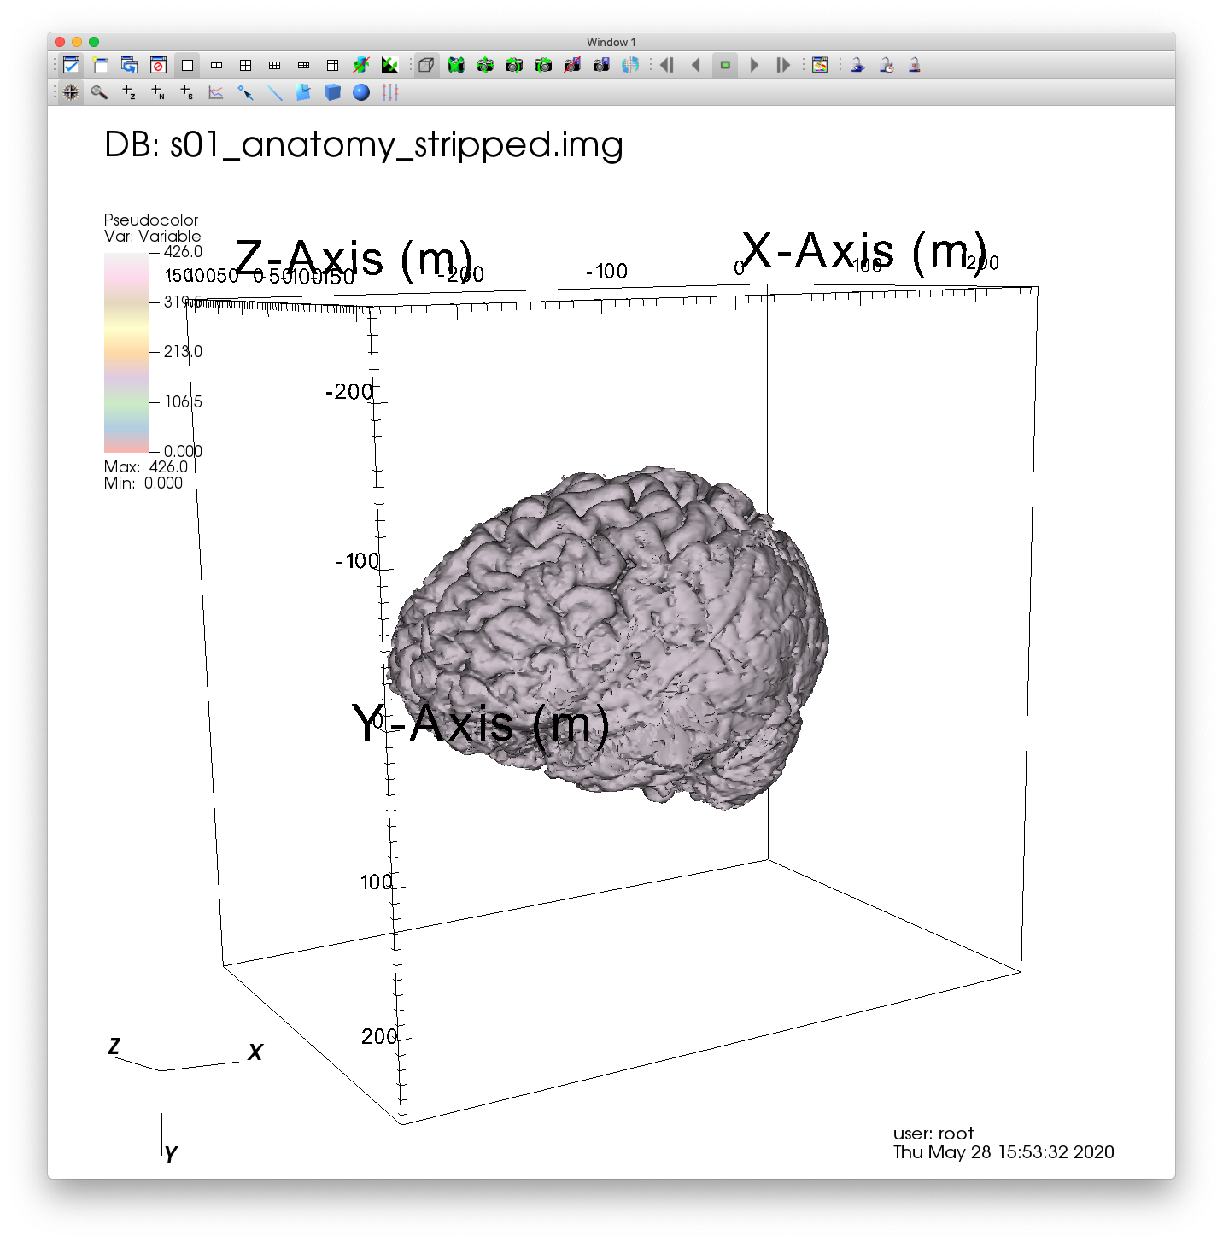
Task: Switch to single window 1x1 layout
Action: (x=187, y=65)
